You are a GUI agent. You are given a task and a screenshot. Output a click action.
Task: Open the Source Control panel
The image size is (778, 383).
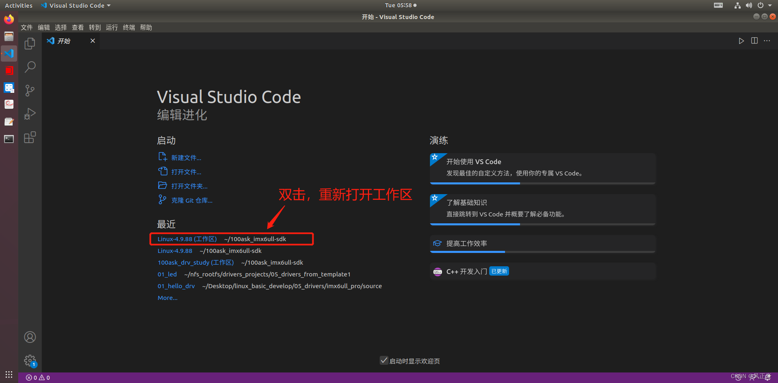point(29,90)
